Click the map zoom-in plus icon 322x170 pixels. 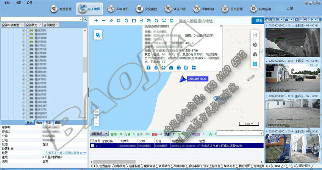(96, 20)
